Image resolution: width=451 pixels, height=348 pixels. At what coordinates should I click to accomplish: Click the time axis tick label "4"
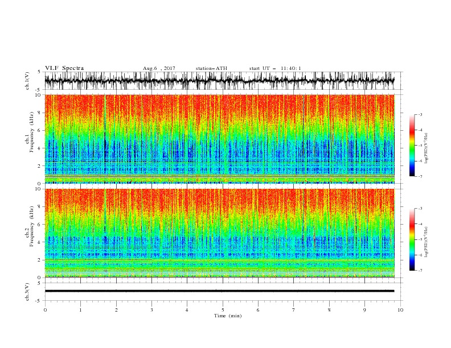(187, 310)
